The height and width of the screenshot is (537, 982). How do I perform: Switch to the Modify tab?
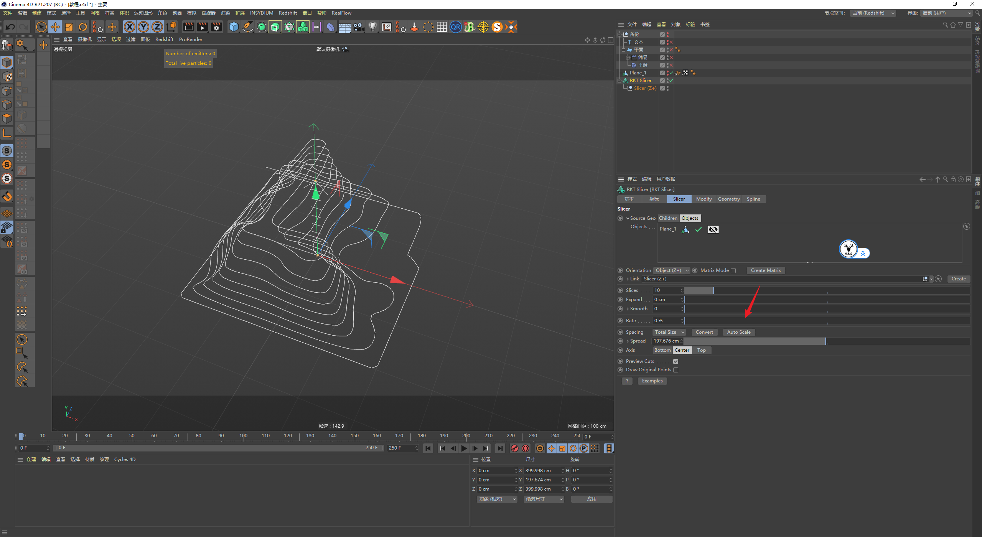704,199
